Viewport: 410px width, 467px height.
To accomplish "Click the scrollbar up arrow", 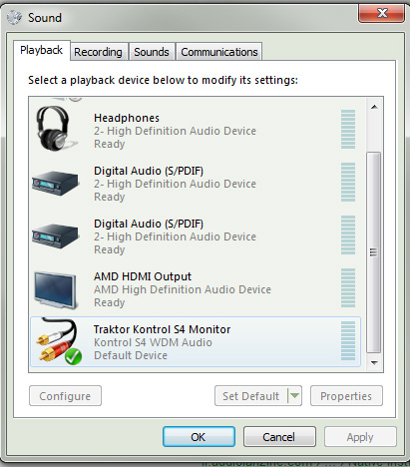I will [374, 107].
